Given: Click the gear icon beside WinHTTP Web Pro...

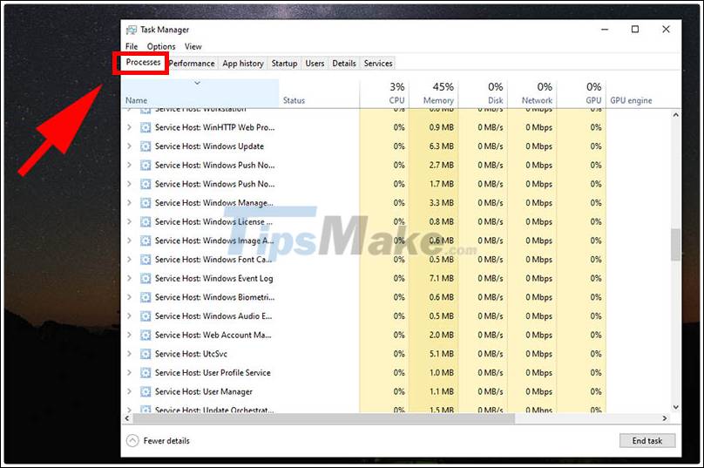Looking at the screenshot, I should (146, 127).
